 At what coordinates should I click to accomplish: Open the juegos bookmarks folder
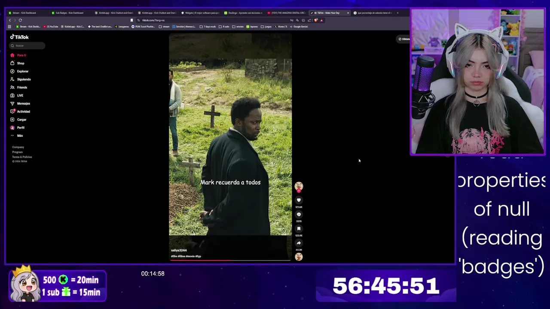coord(266,27)
